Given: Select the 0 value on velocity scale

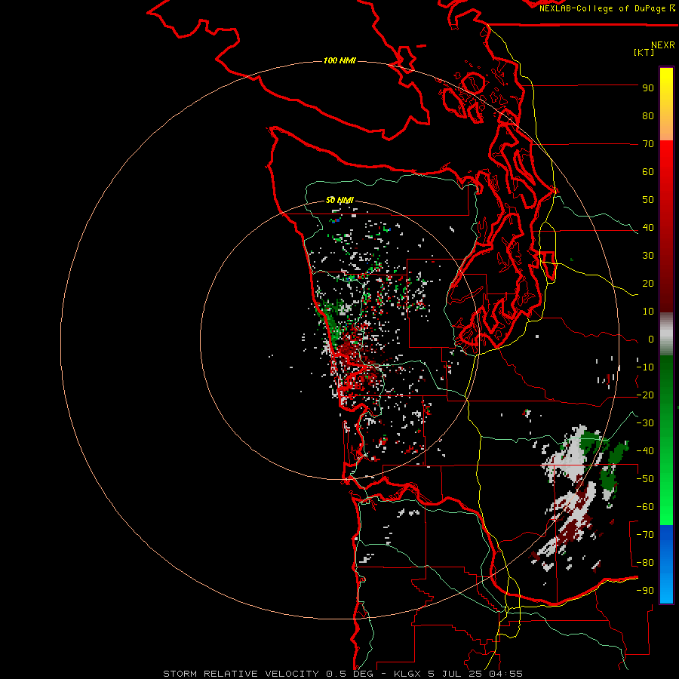Looking at the screenshot, I should click(651, 339).
